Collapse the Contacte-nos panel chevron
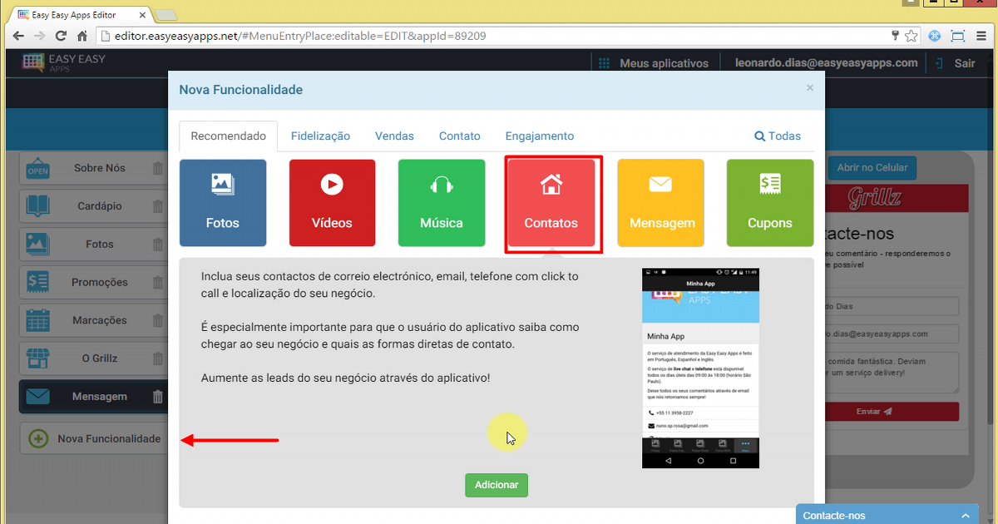Viewport: 998px width, 524px height. tap(966, 515)
